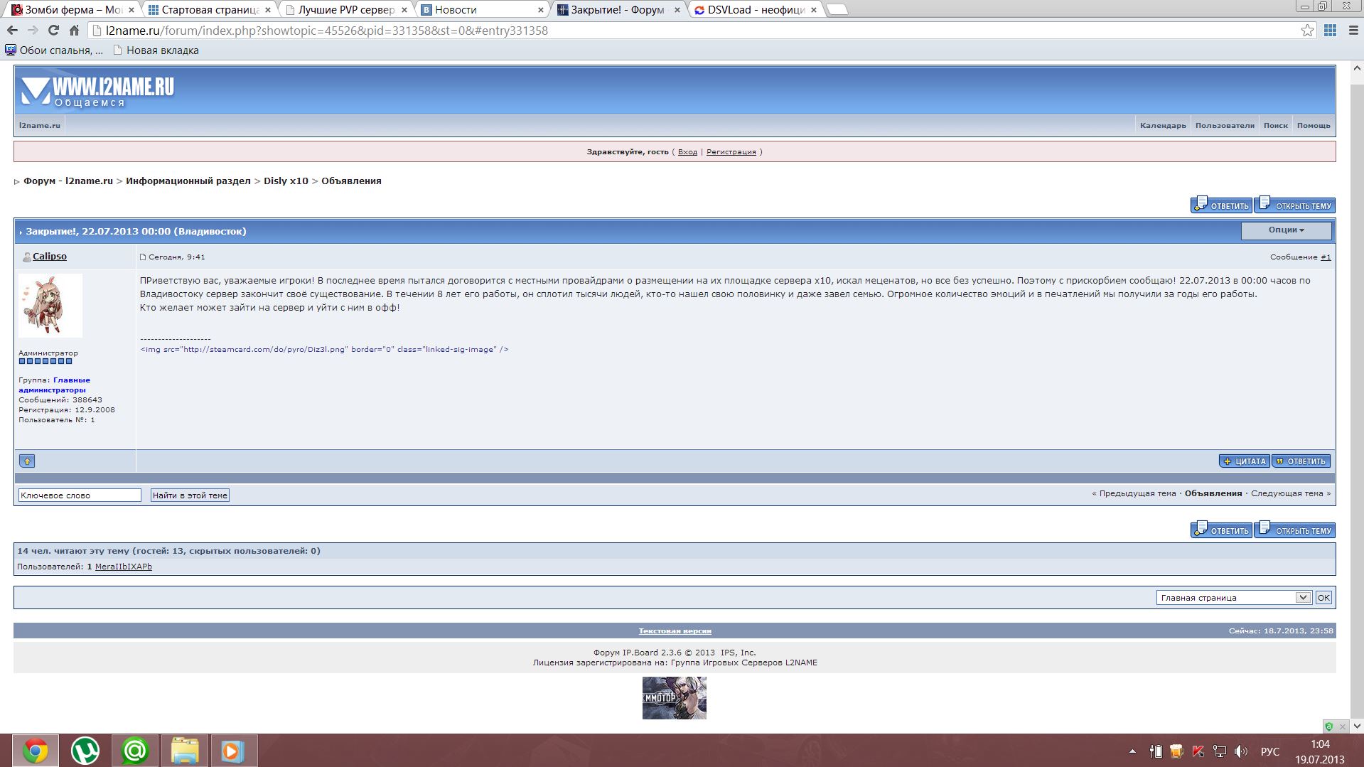Open media player from the taskbar
The width and height of the screenshot is (1364, 767).
pos(233,751)
